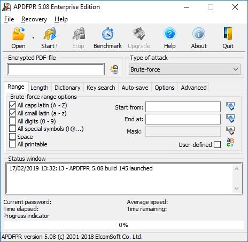Click the Start from clear icon
The width and height of the screenshot is (248, 242).
click(230, 106)
